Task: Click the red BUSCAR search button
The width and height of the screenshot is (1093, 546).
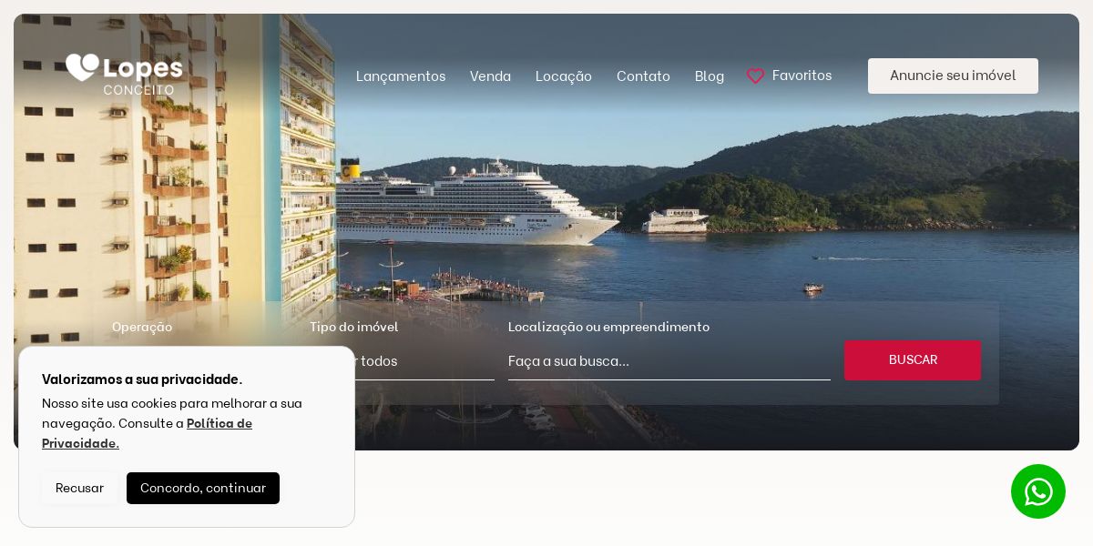Action: 913,360
